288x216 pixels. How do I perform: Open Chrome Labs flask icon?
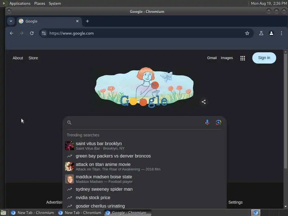[261, 33]
